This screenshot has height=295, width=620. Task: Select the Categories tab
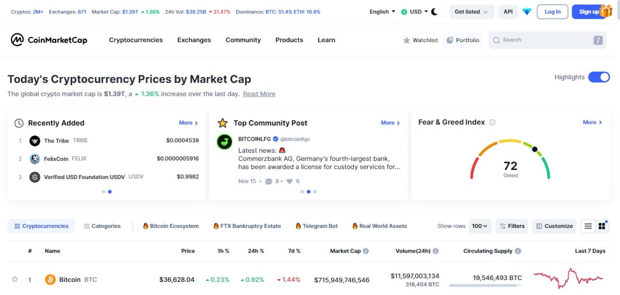click(102, 226)
